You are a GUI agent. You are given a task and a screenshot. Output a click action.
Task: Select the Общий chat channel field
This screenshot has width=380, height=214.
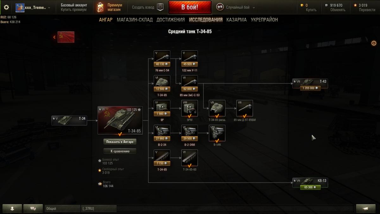click(x=62, y=209)
